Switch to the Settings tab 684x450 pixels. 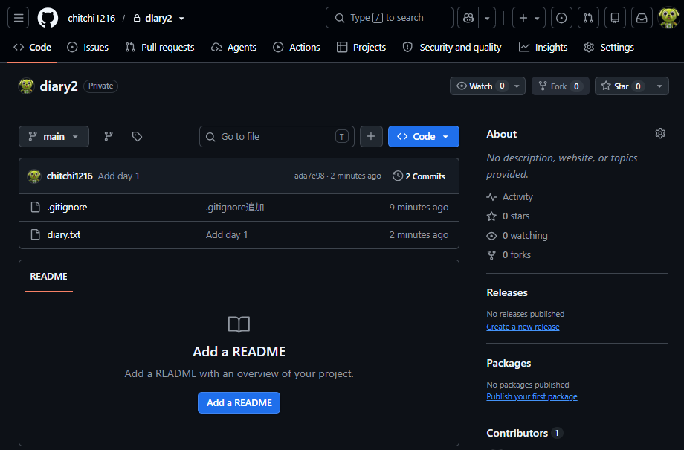coord(609,47)
